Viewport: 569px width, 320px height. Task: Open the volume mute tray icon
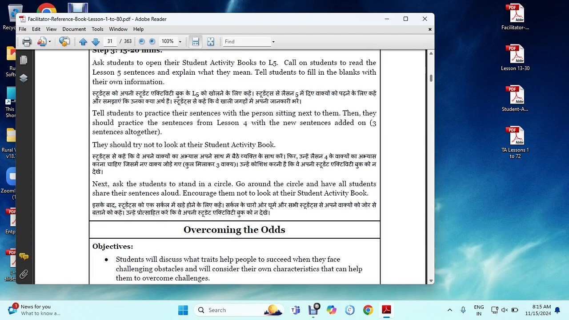click(505, 310)
